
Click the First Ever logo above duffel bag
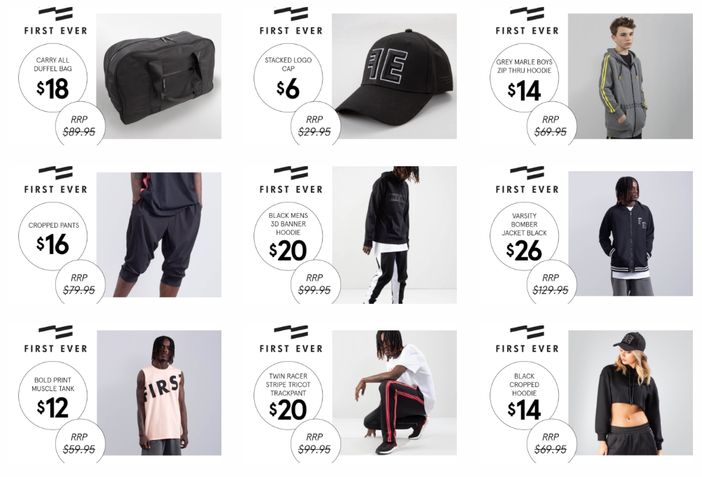pos(55,21)
